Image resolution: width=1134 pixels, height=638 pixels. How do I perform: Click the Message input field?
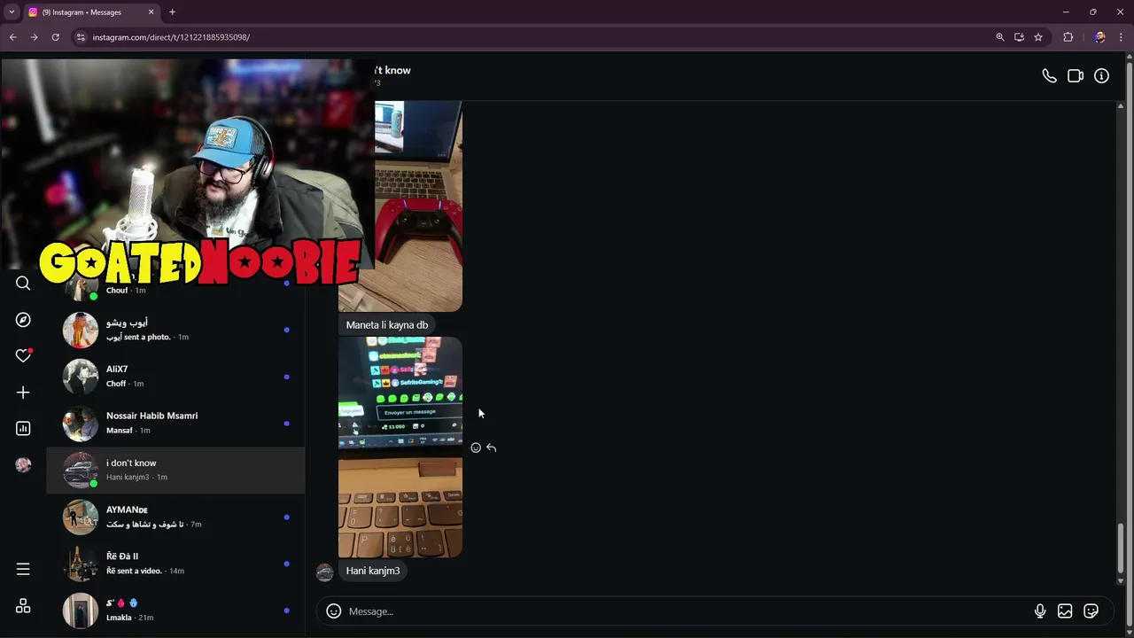(687, 611)
